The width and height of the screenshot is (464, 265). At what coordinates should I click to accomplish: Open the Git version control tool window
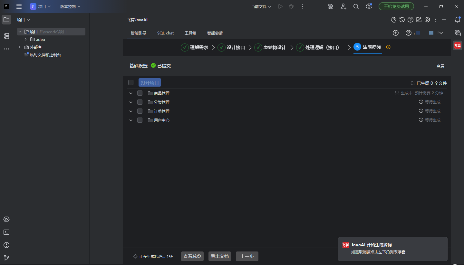[6, 258]
